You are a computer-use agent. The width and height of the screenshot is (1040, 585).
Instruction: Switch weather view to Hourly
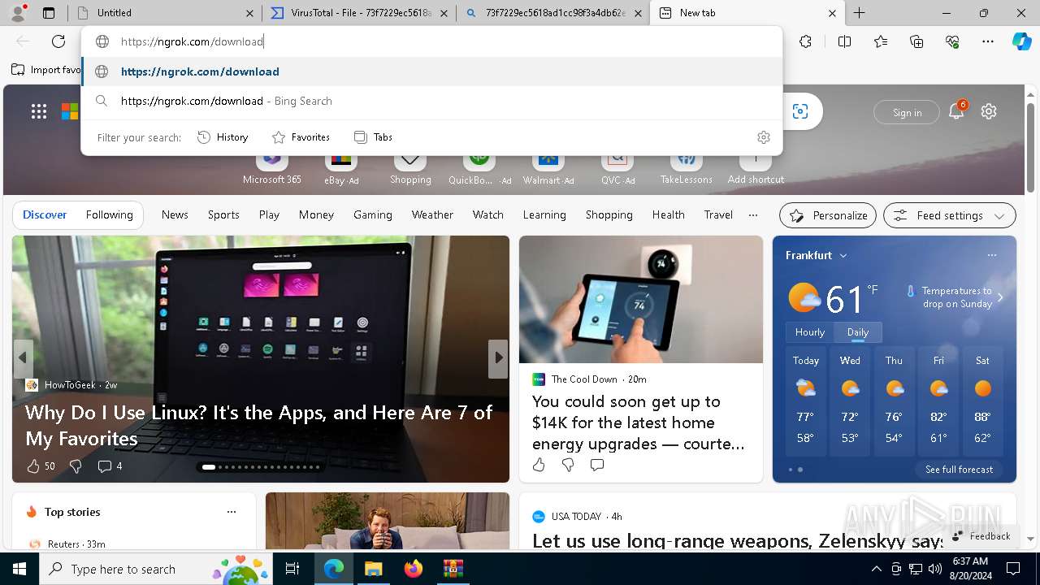[810, 332]
